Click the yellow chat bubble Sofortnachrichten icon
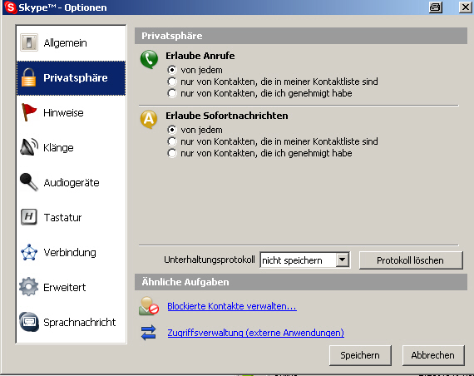The image size is (474, 376). (x=149, y=119)
